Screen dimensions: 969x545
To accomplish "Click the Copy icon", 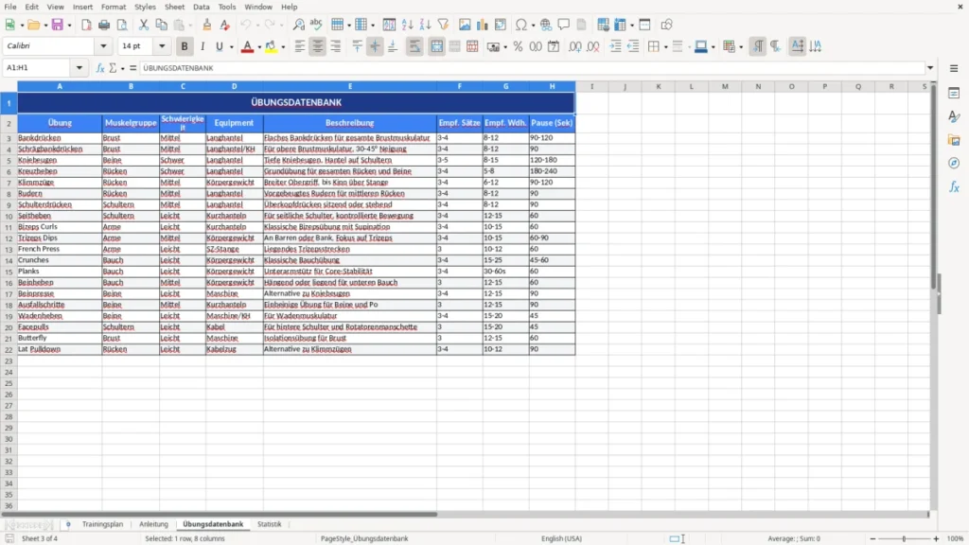I will [161, 25].
